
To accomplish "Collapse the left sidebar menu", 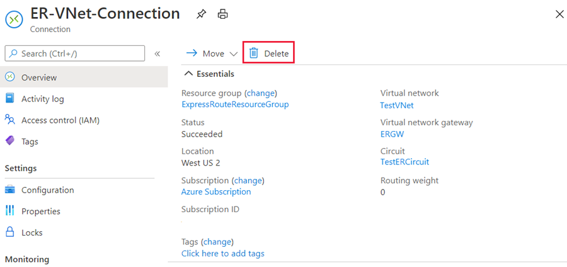I will tap(157, 54).
